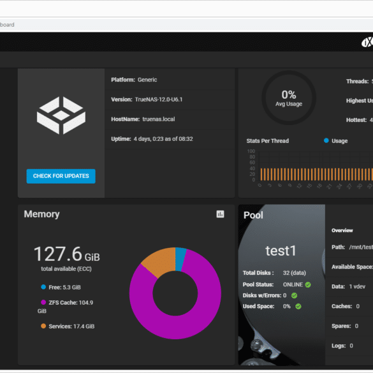The image size is (373, 373).
Task: Click the Hottest label in CPU card
Action: coord(356,120)
